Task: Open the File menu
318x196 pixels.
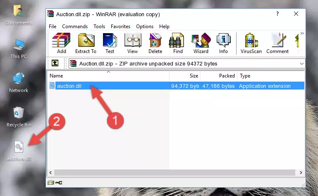Action: point(53,27)
